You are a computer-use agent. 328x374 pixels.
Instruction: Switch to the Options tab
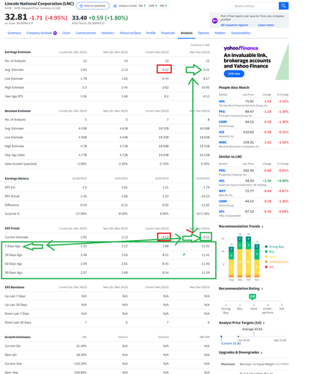(203, 33)
